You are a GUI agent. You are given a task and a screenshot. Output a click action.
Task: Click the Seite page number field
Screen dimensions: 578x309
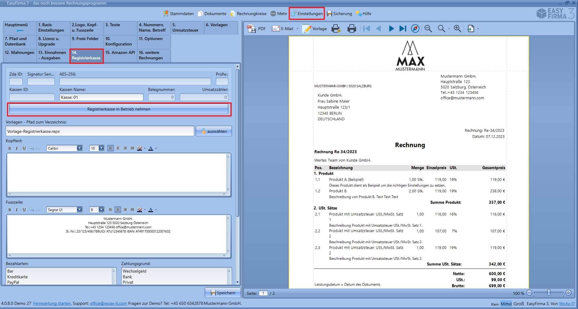click(263, 293)
